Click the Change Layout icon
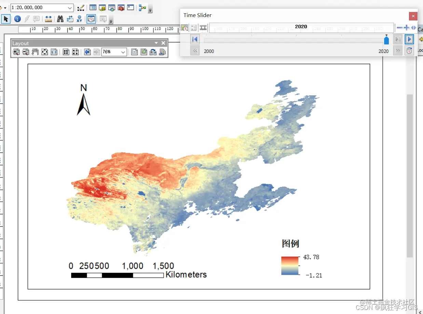Screen dimensions: 423x314 click(x=153, y=52)
